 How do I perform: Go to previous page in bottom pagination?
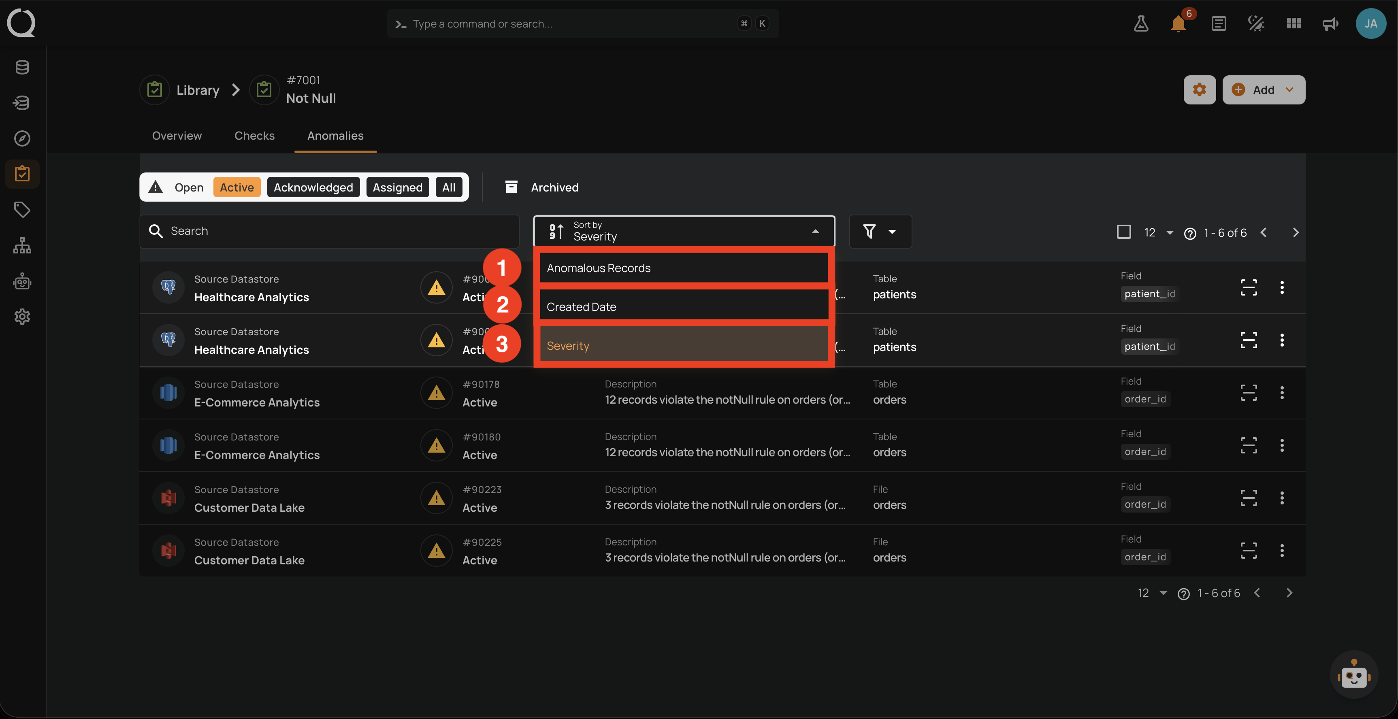[1257, 593]
